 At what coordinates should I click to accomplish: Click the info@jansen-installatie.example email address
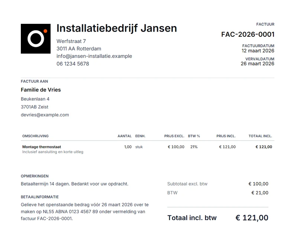click(94, 56)
